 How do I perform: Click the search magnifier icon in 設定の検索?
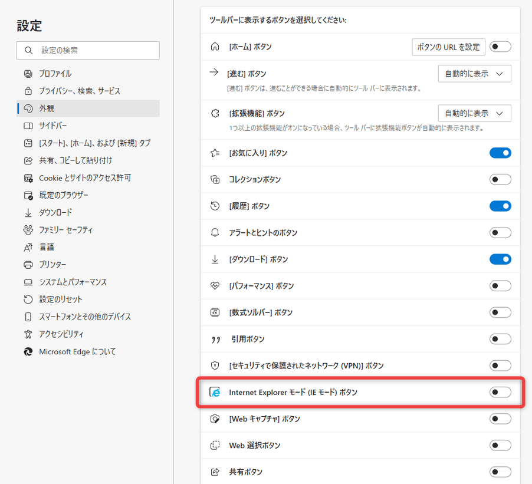pyautogui.click(x=28, y=51)
